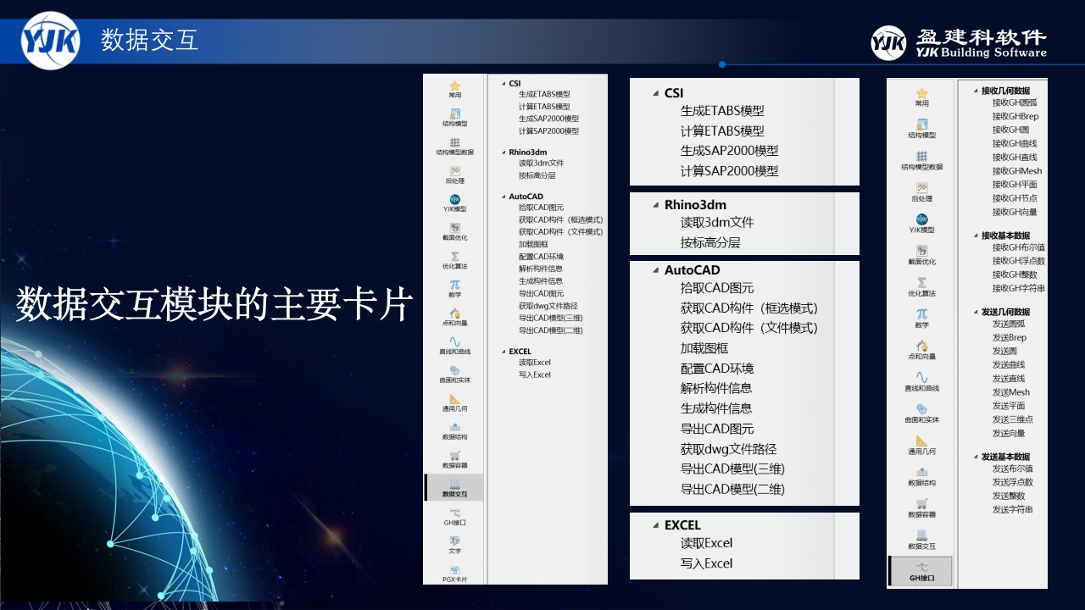
Task: Select 获取CAD构件（框选模式） in the enlarged list
Action: click(x=749, y=308)
